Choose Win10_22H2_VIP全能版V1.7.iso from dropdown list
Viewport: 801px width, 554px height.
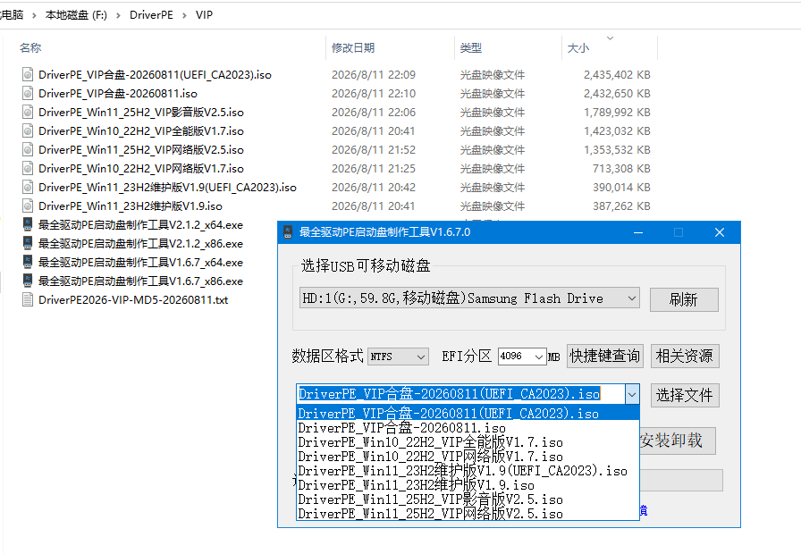pyautogui.click(x=468, y=442)
